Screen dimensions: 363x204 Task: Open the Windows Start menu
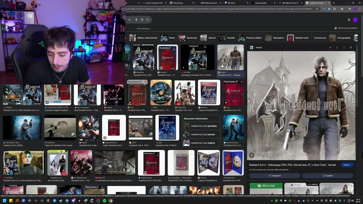4,201
